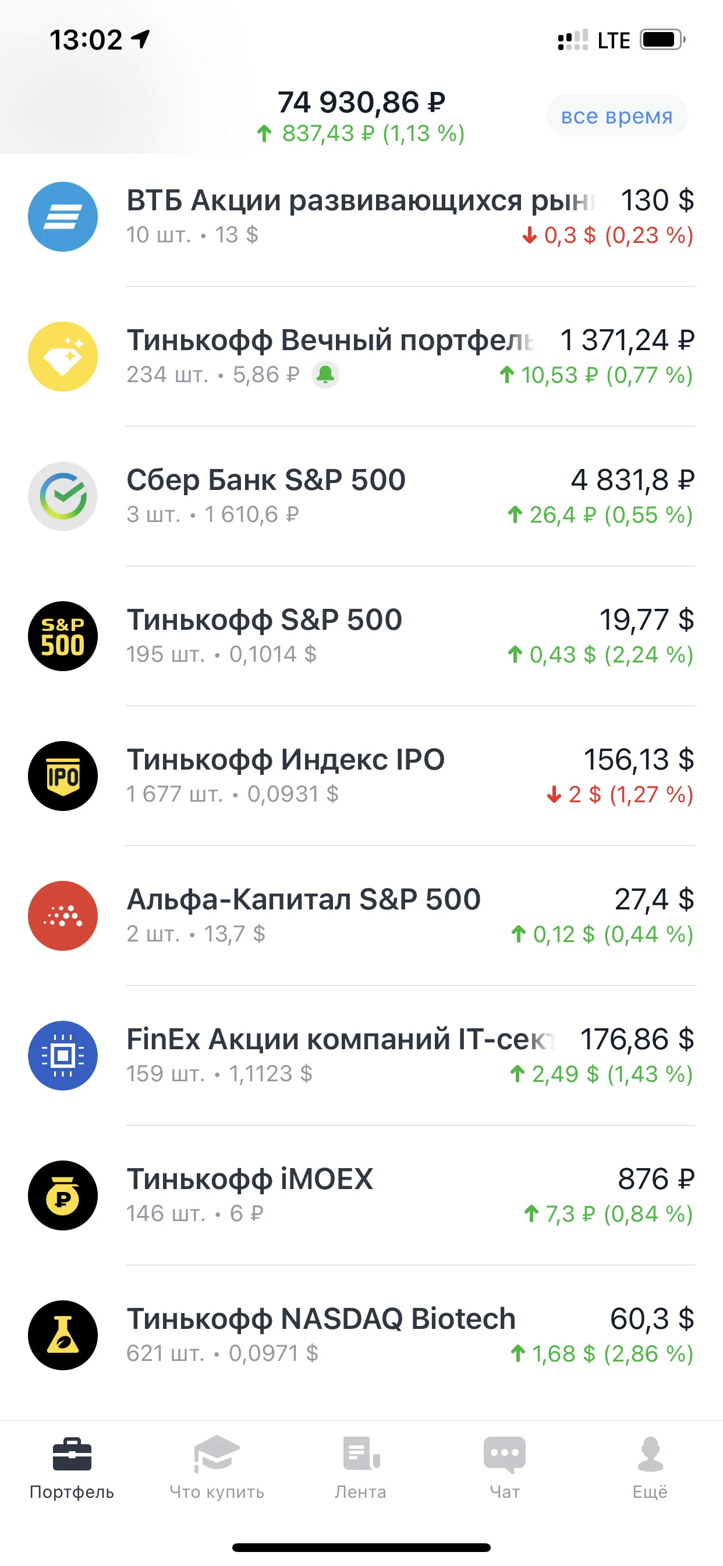Tap the Sber Bank S&P 500 logo
The width and height of the screenshot is (723, 1566).
tap(63, 496)
